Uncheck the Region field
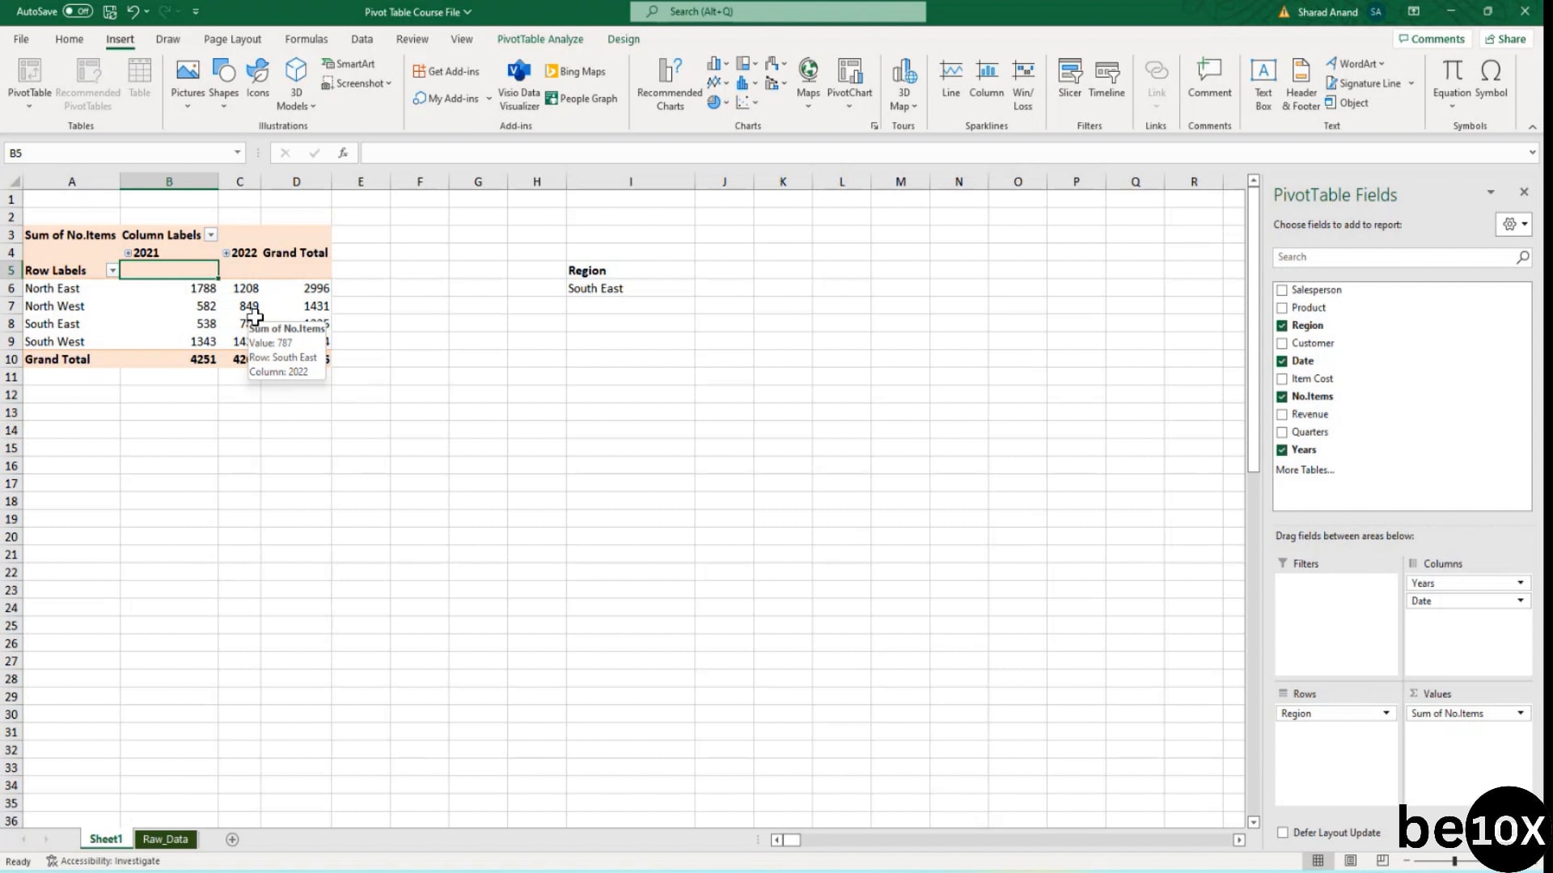Image resolution: width=1553 pixels, height=873 pixels. click(x=1282, y=326)
